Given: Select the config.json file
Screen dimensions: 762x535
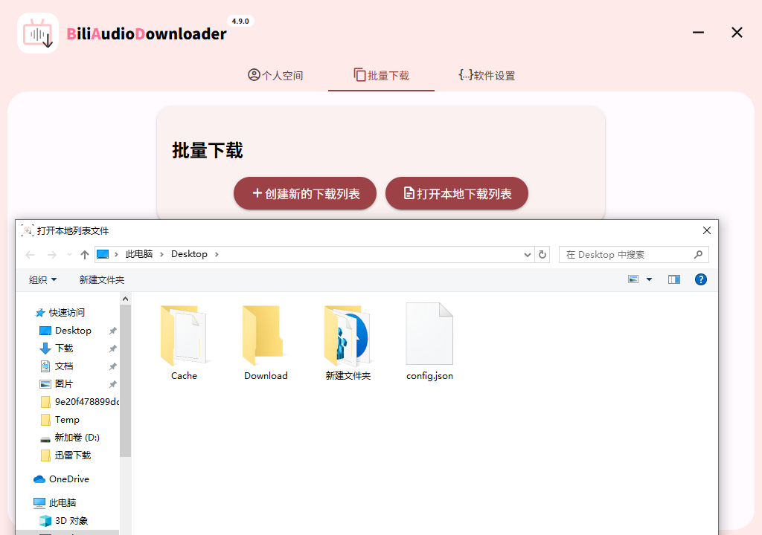Looking at the screenshot, I should pos(429,343).
